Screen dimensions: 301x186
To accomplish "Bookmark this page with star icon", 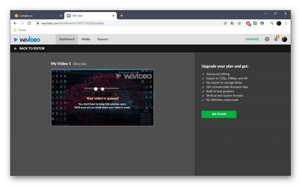I will pos(239,23).
